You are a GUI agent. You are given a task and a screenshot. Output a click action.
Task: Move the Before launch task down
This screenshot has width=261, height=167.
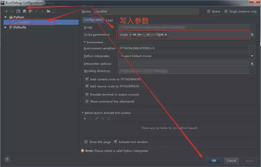click(109, 119)
